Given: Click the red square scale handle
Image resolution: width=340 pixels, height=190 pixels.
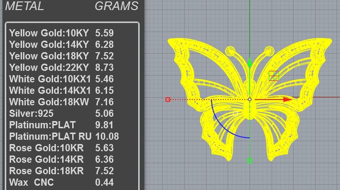Looking at the screenshot, I should point(168,100).
